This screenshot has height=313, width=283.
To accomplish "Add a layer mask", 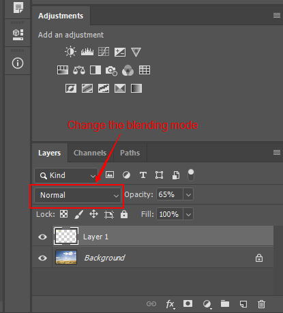I will [x=188, y=303].
